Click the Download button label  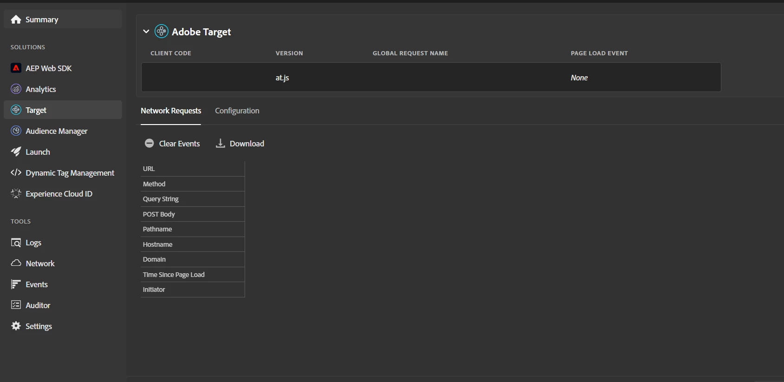[x=247, y=144]
